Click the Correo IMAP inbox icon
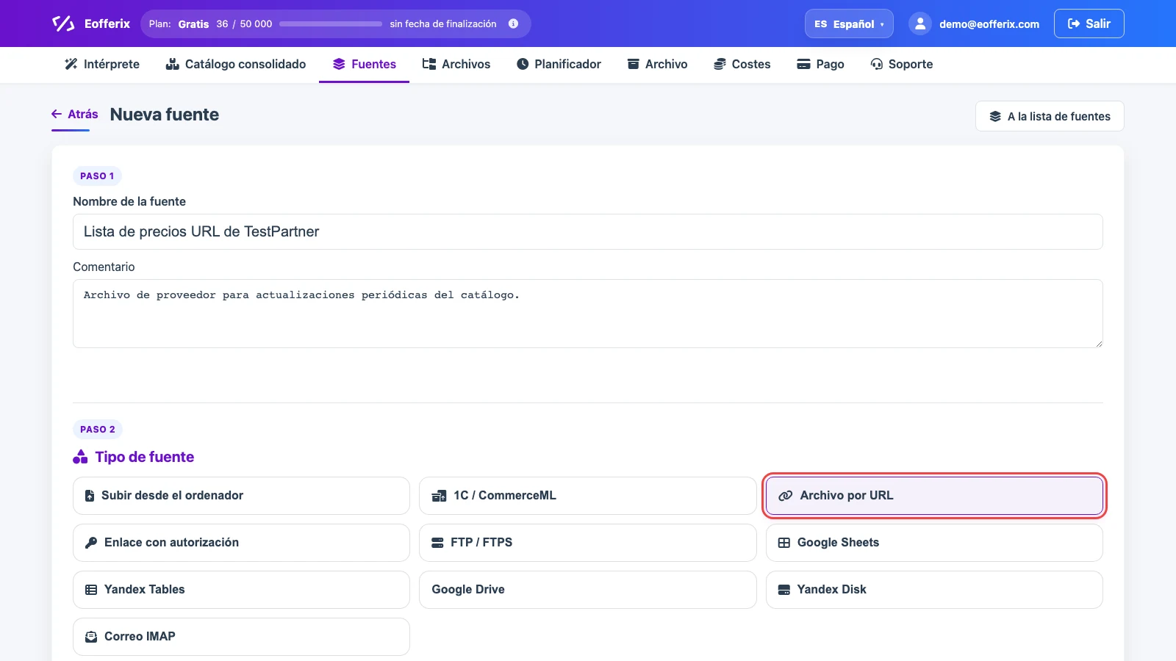 tap(91, 637)
